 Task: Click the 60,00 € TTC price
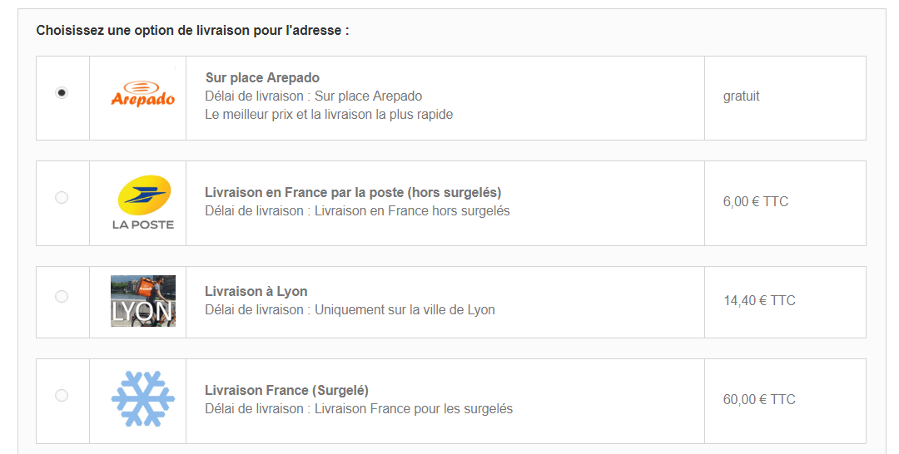pyautogui.click(x=759, y=400)
